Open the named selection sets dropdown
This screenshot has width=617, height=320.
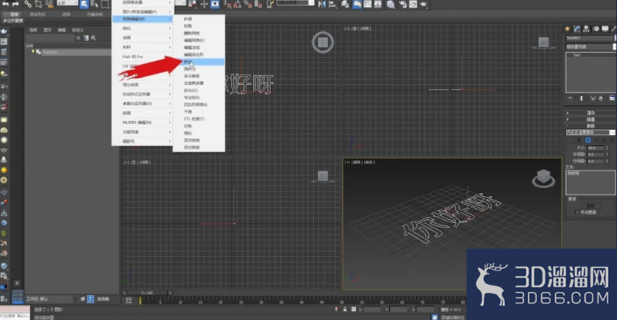tap(295, 3)
